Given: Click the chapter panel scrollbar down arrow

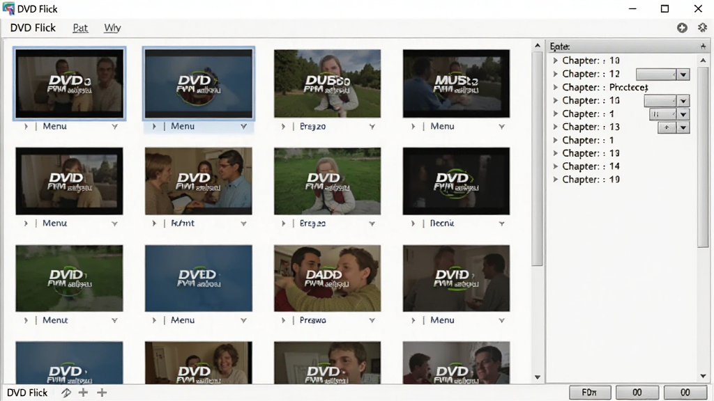Looking at the screenshot, I should (x=703, y=376).
